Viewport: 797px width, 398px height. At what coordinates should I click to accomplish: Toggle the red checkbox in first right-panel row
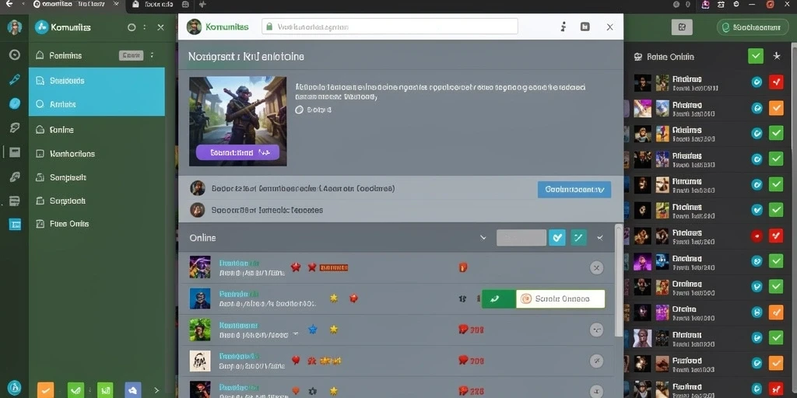(776, 82)
